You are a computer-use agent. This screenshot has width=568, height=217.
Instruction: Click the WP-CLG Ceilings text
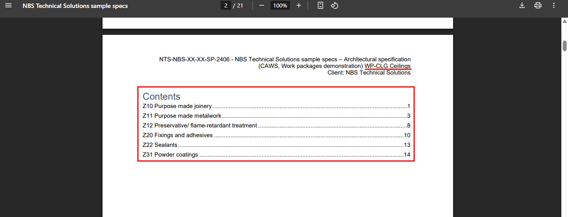pyautogui.click(x=388, y=66)
